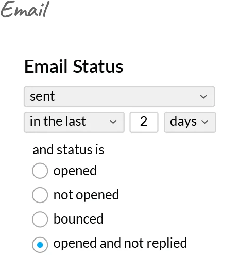
Task: Click the "and status is" caption
Action: [x=69, y=150]
